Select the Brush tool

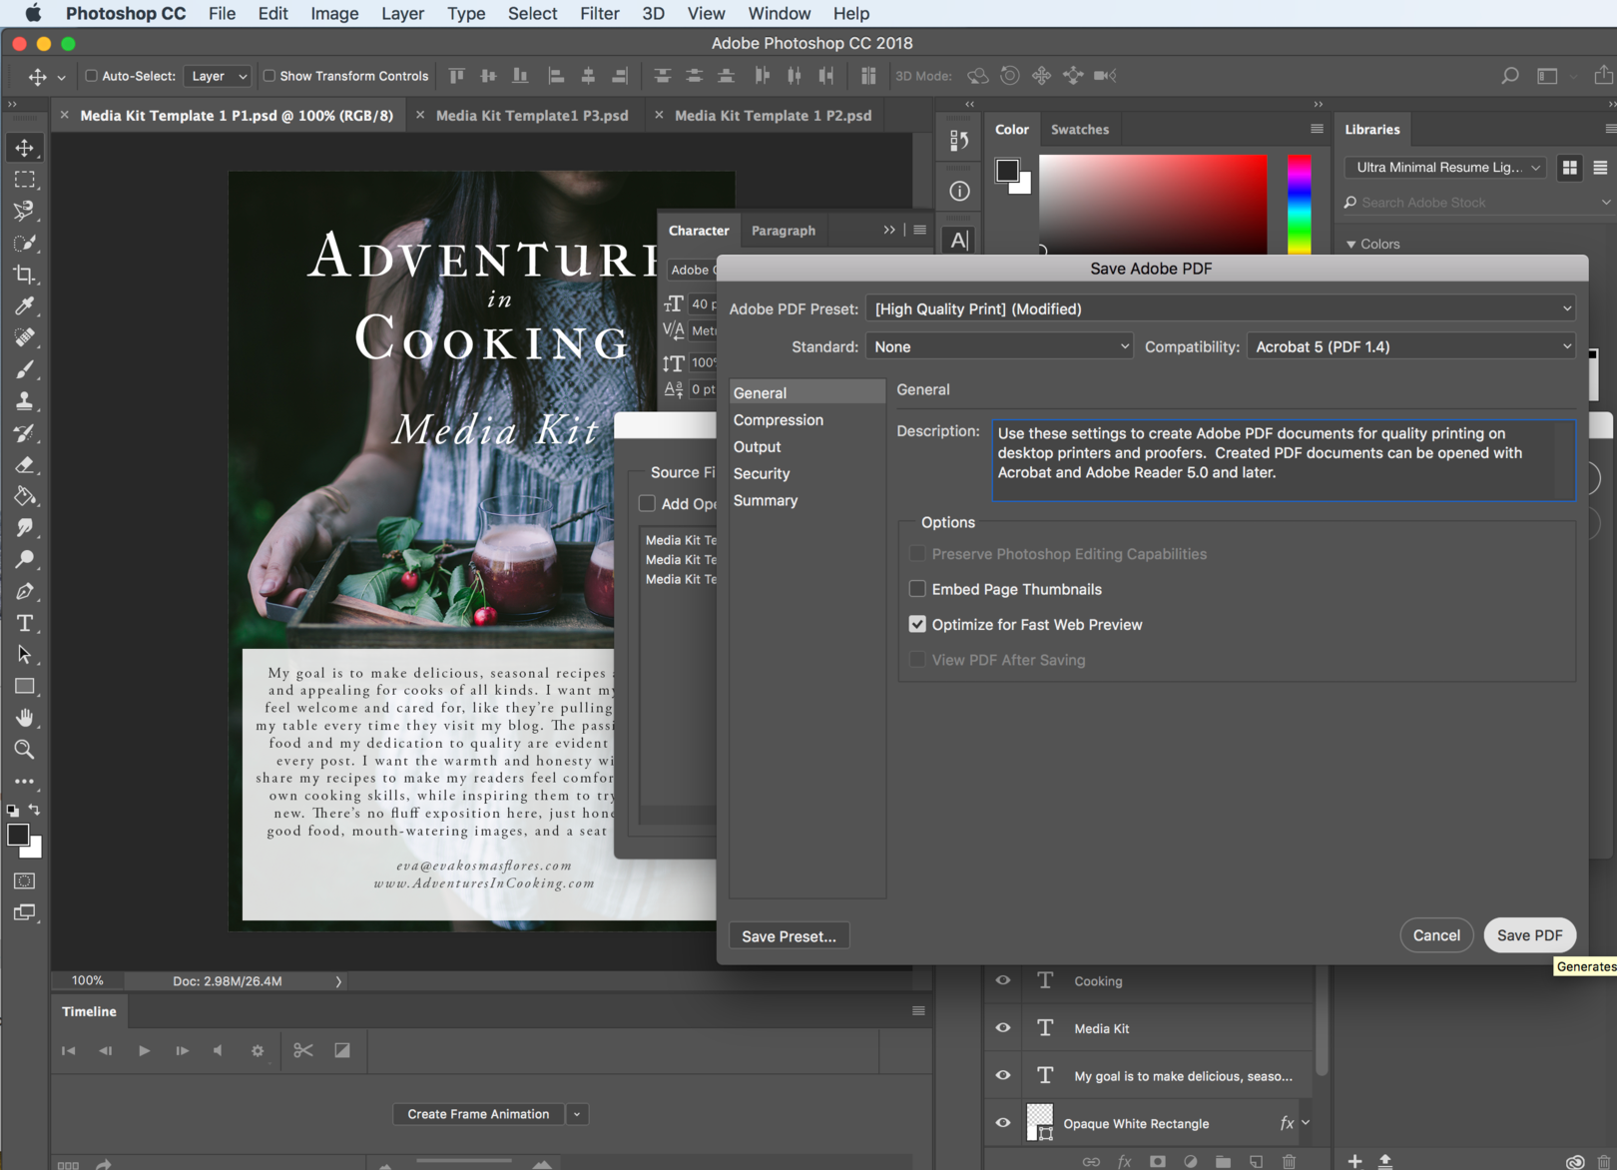(25, 369)
